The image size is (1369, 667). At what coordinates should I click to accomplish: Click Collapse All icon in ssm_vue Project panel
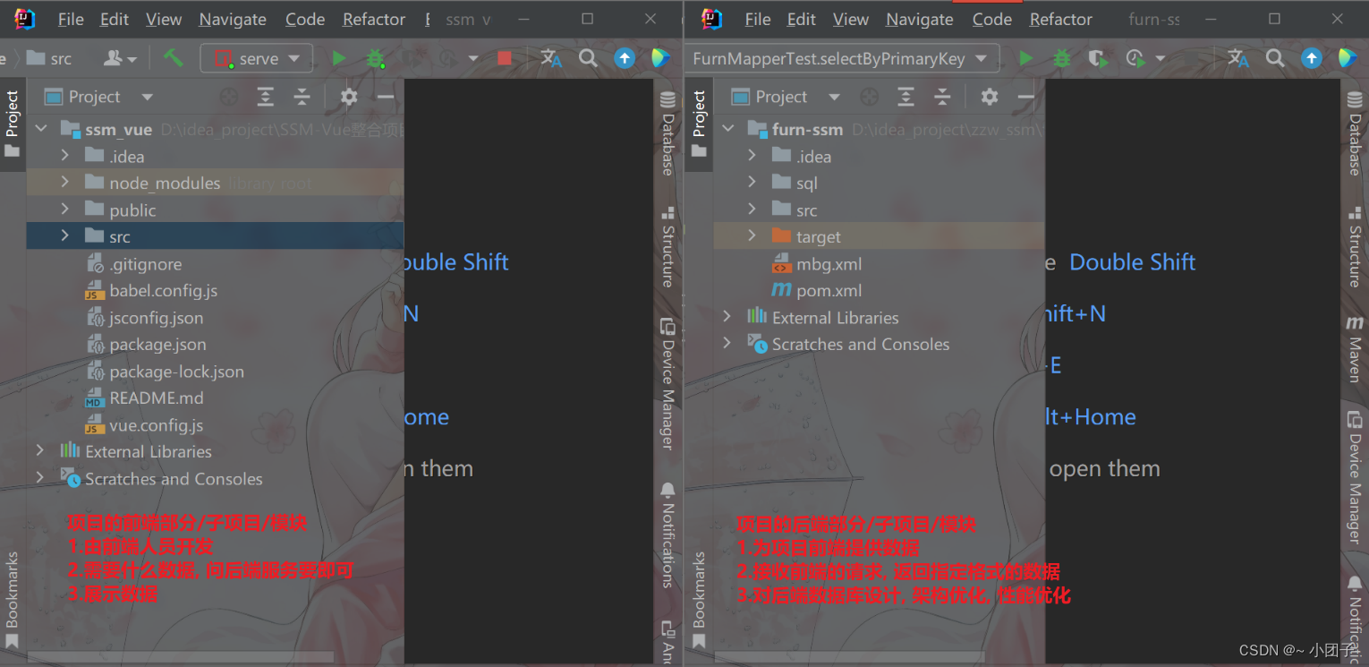tap(302, 97)
